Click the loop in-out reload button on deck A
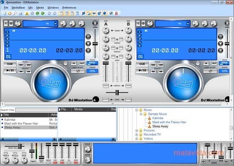Image resolution: width=234 pixels, height=166 pixels. point(78,71)
